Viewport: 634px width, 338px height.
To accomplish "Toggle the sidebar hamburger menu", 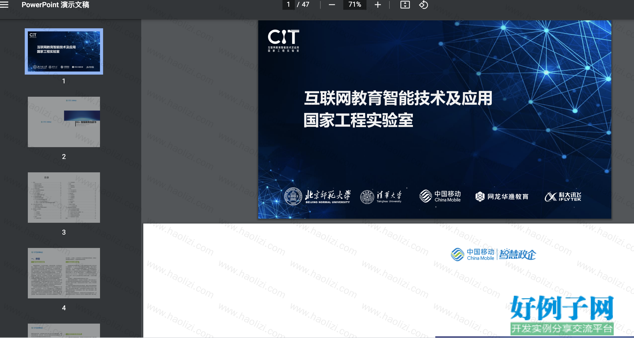I will click(4, 5).
